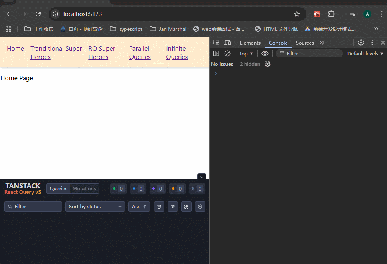Viewport: 387px width, 264px height.
Task: Open the RQ Super Heroes link
Action: pos(102,53)
